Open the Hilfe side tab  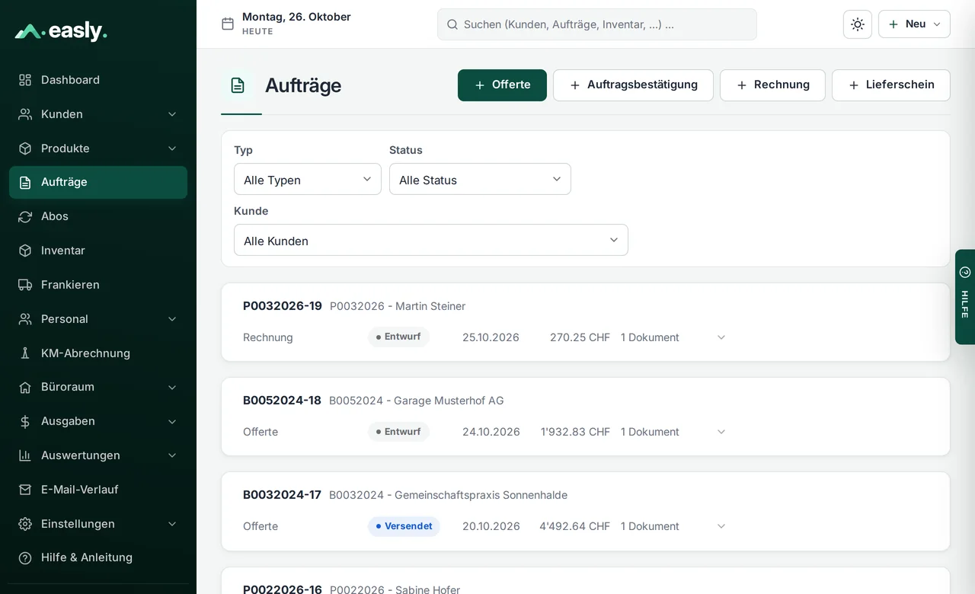pos(965,297)
